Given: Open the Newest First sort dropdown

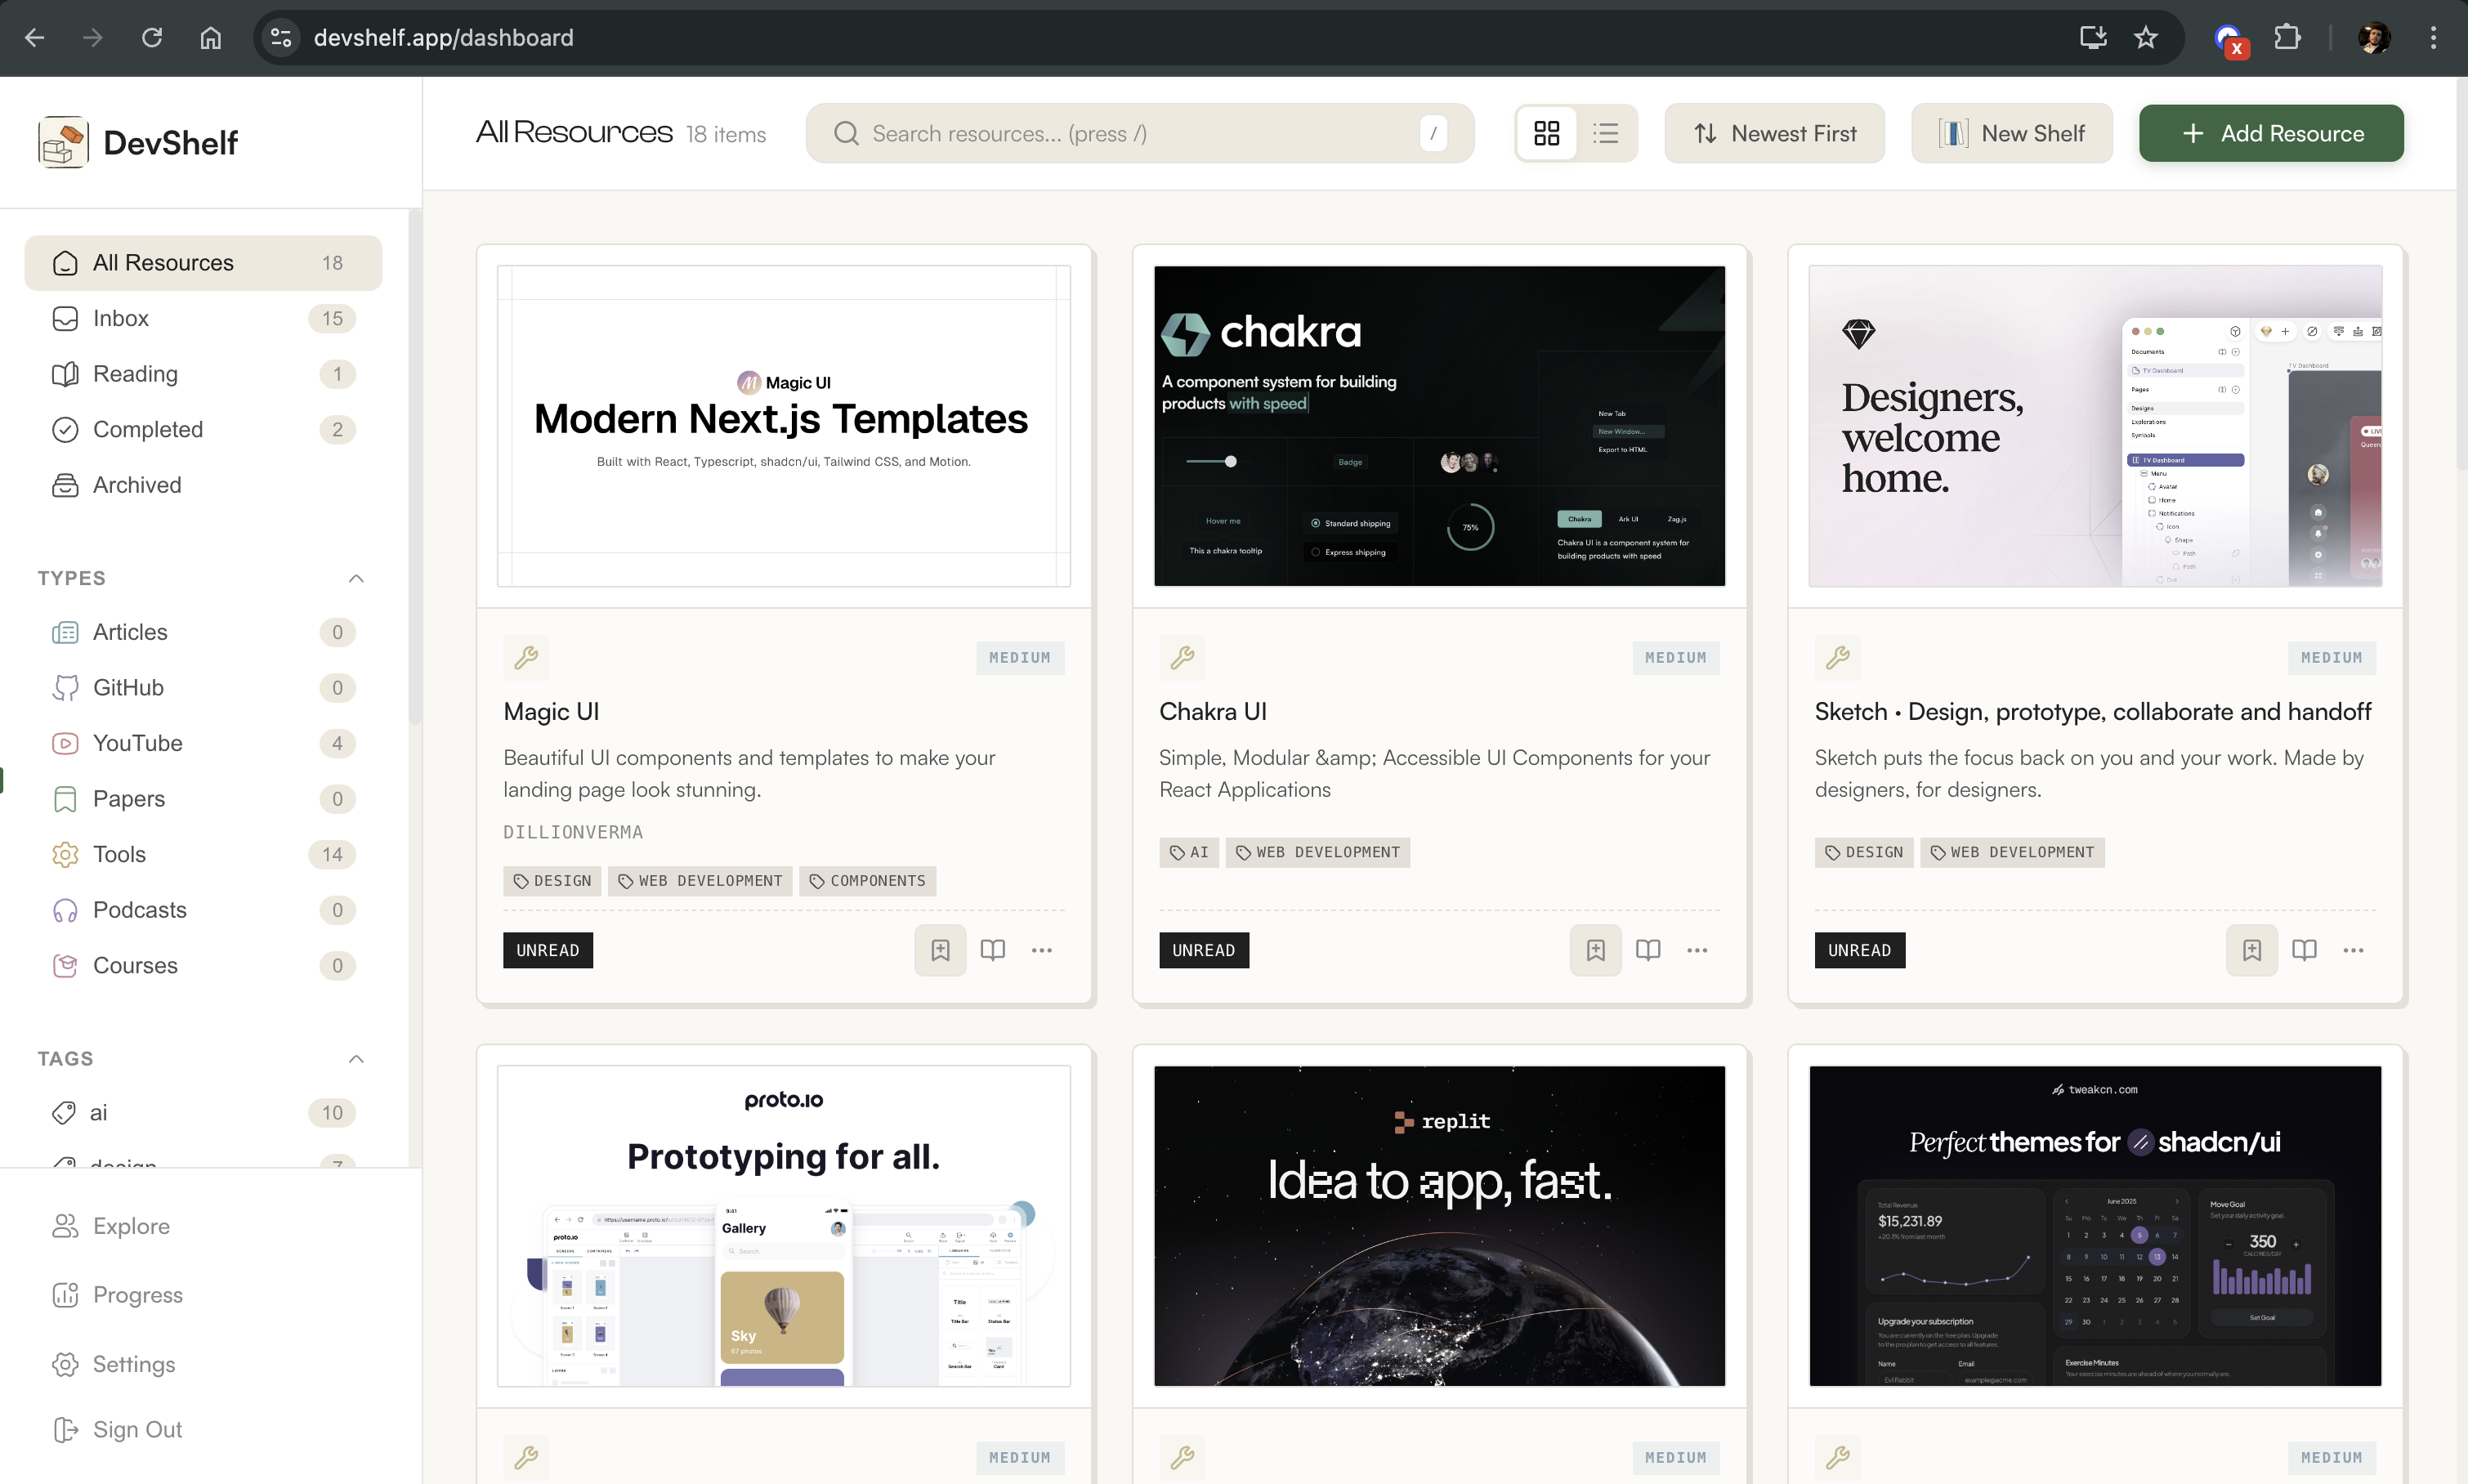Looking at the screenshot, I should [1774, 133].
